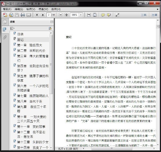The image size is (161, 152).
Task: Open the 目录 bookmark
Action: click(x=20, y=34)
